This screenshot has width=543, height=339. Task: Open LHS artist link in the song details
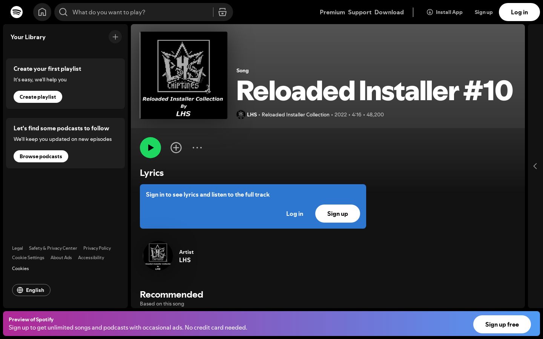[x=252, y=115]
